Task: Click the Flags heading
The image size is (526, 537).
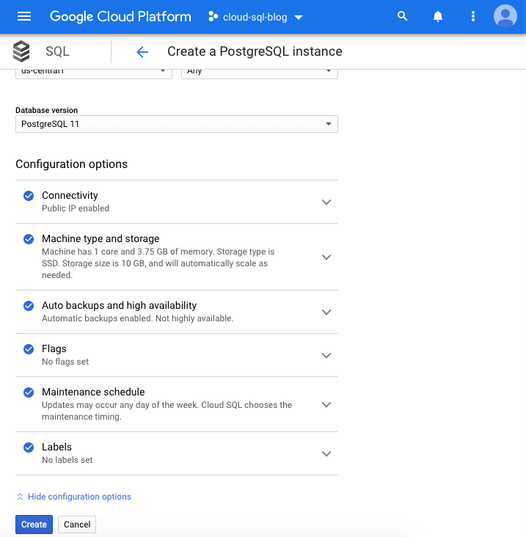Action: coord(54,348)
